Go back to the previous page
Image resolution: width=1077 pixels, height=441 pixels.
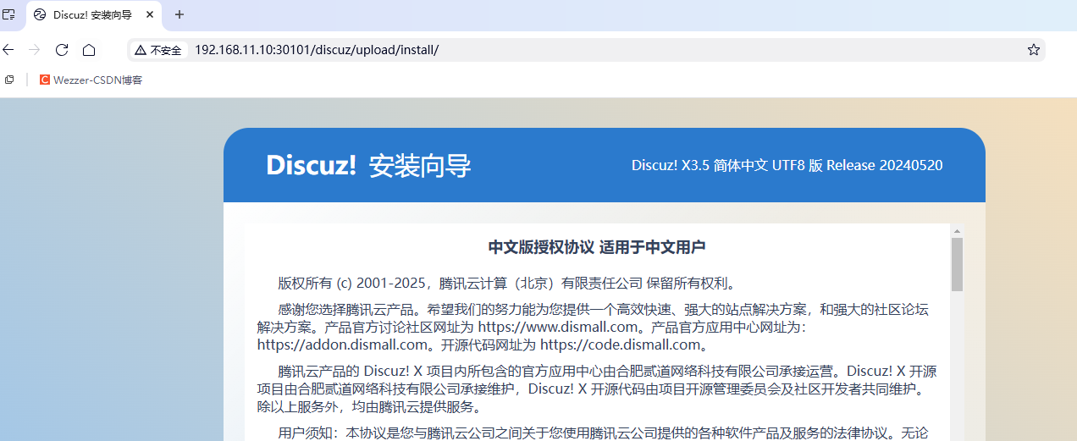pyautogui.click(x=8, y=50)
